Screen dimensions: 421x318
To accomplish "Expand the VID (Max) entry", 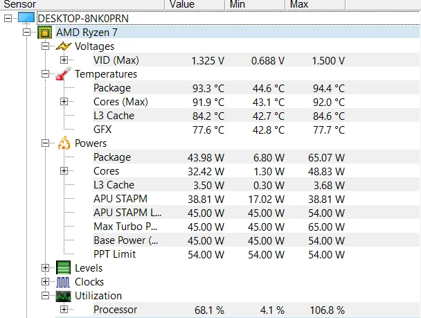I will [64, 60].
